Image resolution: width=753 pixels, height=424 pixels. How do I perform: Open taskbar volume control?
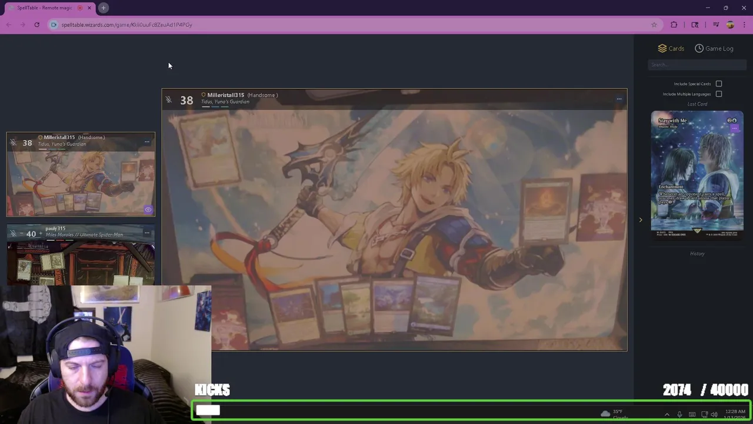(714, 415)
